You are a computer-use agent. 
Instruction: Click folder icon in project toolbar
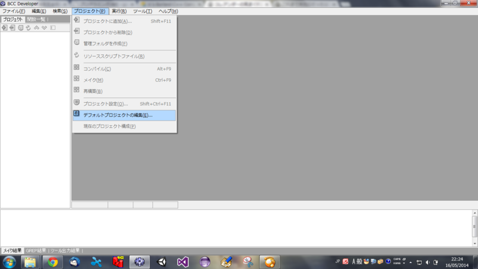(20, 27)
